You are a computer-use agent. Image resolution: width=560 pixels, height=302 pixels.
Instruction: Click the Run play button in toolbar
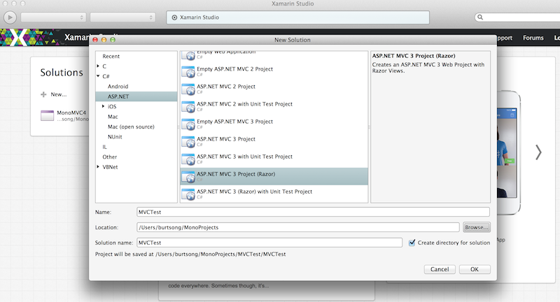[10, 17]
